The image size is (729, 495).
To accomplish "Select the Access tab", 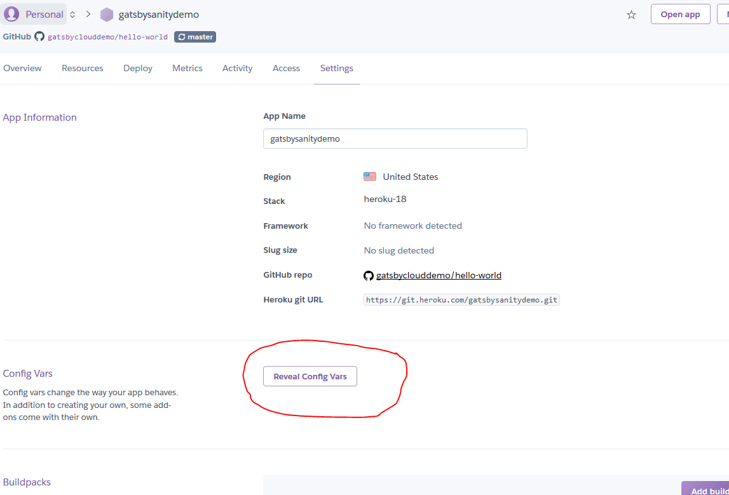I will coord(286,68).
